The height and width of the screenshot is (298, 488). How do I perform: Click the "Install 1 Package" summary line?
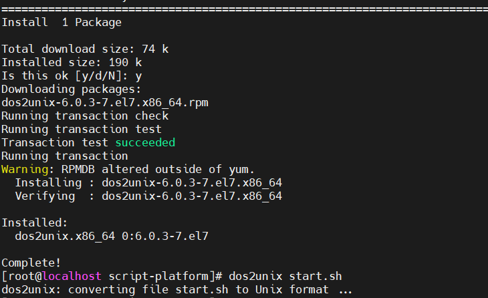pos(62,22)
